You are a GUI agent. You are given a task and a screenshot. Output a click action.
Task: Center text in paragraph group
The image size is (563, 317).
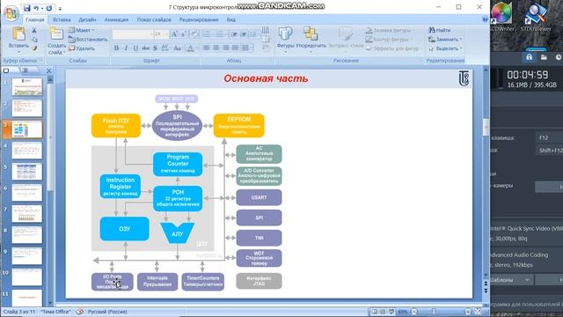[x=216, y=48]
